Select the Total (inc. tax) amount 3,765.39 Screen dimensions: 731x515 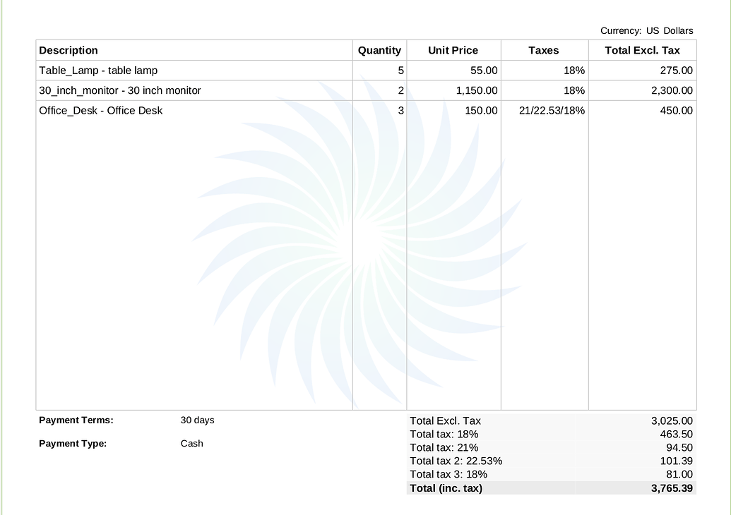tap(672, 487)
